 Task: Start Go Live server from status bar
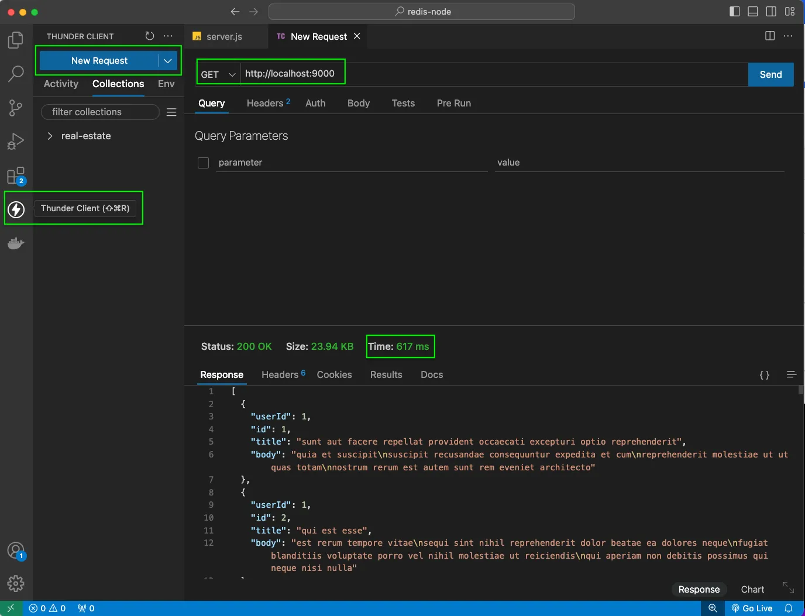(752, 608)
